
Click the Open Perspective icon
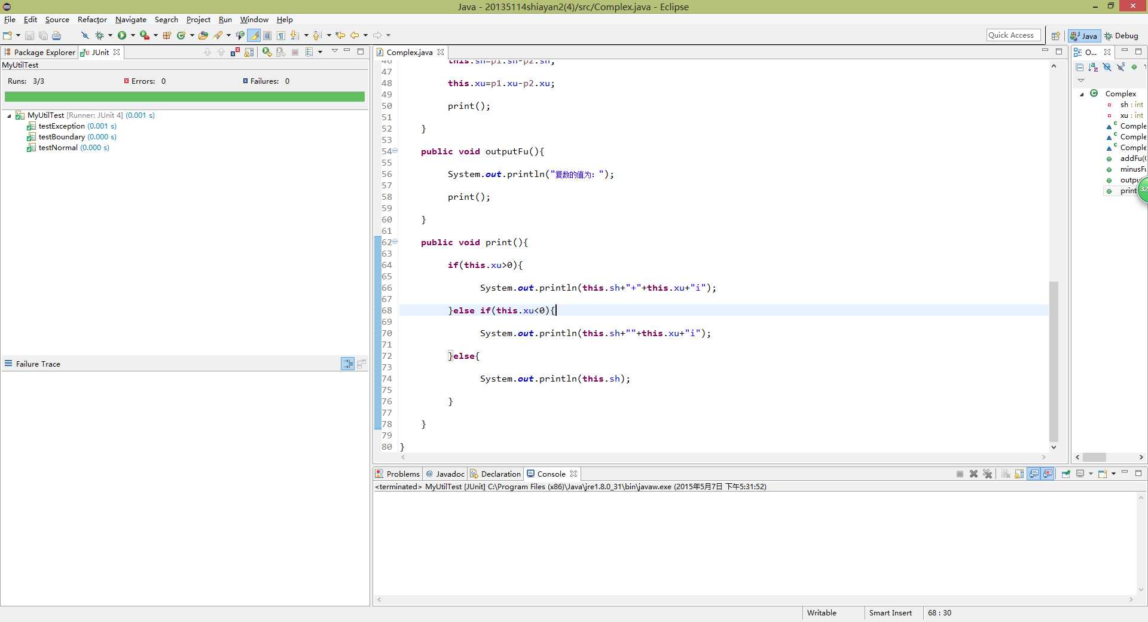[1055, 36]
